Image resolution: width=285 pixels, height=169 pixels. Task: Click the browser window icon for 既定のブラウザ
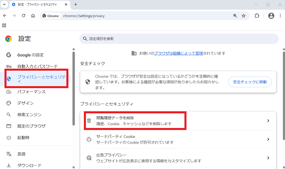click(x=9, y=126)
